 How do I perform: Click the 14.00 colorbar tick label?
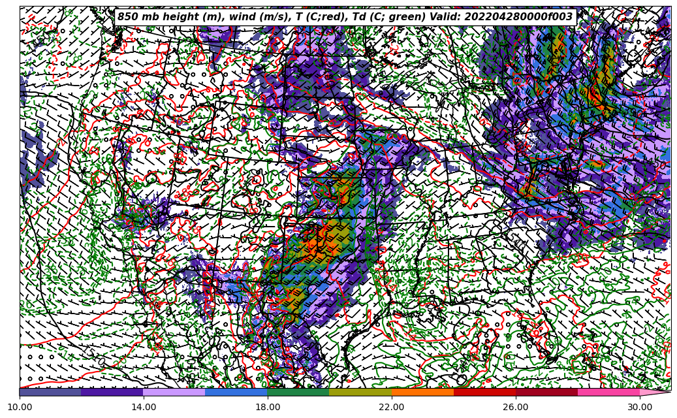pos(144,407)
